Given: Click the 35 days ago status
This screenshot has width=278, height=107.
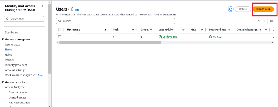Looking at the screenshot, I should click(168, 37).
